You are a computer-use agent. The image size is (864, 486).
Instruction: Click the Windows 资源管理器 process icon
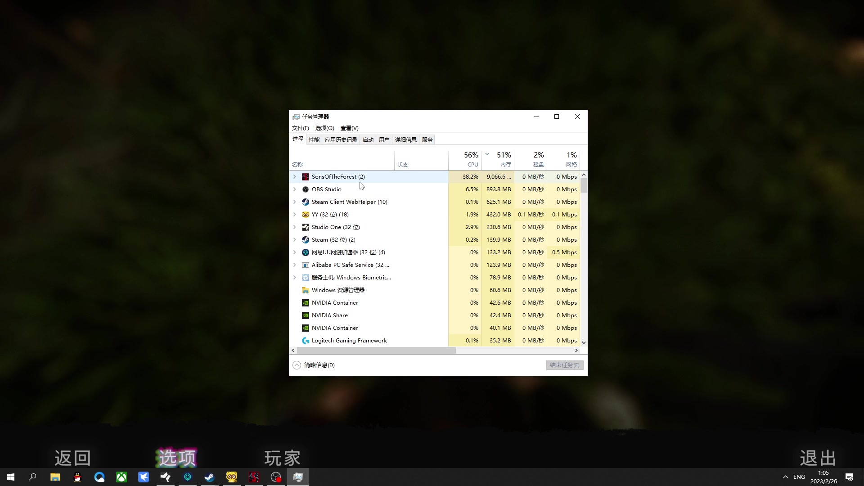306,290
